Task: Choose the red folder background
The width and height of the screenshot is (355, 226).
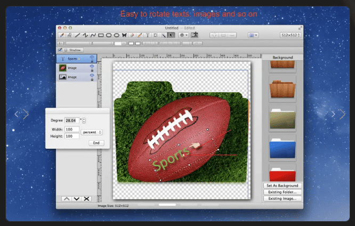Action: (283, 173)
